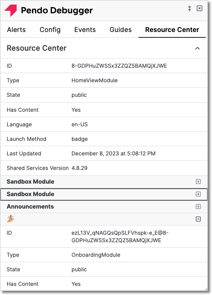Expand the Announcements module plus icon
Image resolution: width=212 pixels, height=295 pixels.
[198, 206]
